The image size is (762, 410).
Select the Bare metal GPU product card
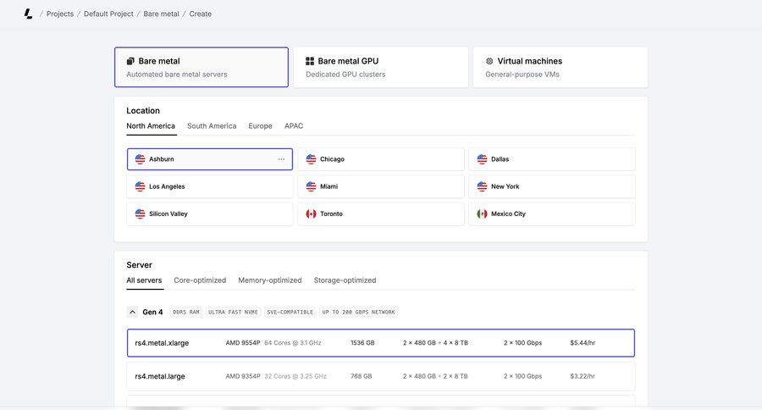[380, 67]
